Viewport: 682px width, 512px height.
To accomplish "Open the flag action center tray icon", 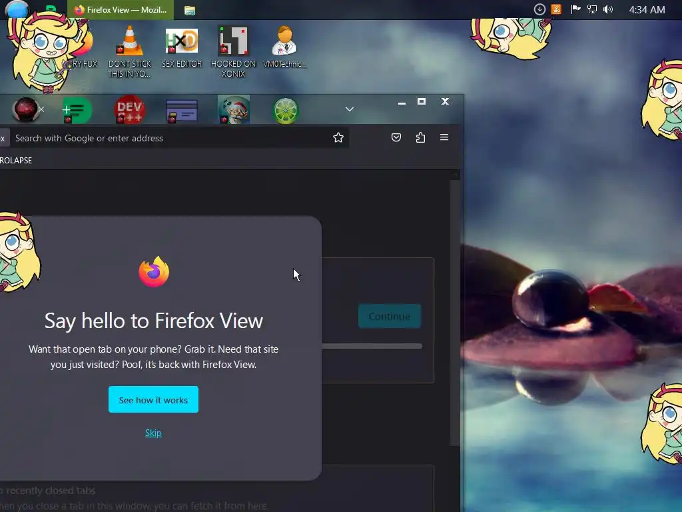I will [575, 9].
